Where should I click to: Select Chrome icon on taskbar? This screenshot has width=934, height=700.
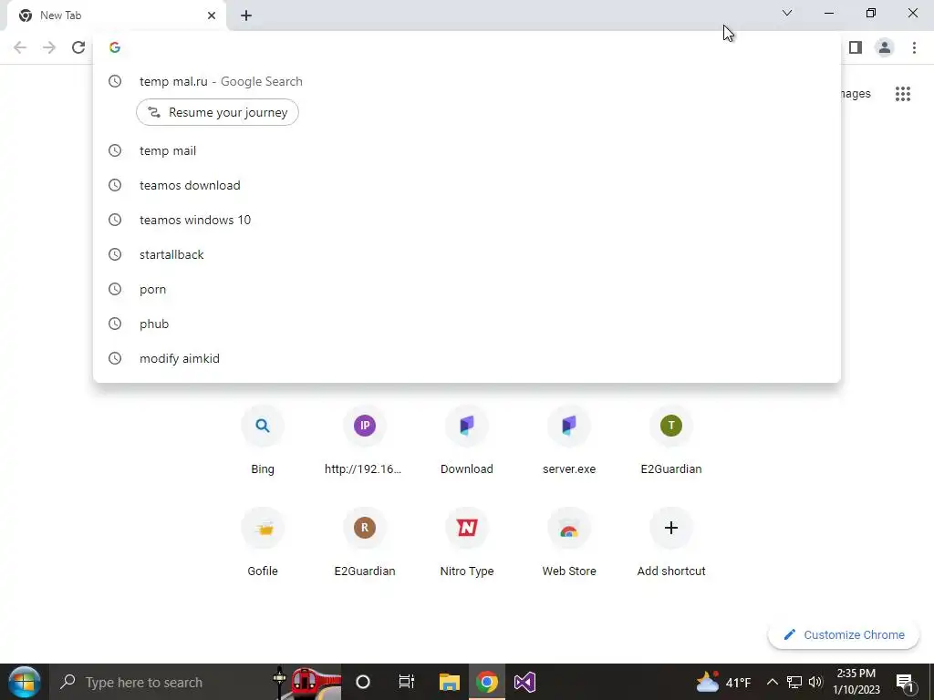click(487, 682)
